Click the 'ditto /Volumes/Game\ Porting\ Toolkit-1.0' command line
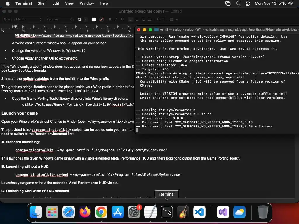 (x=78, y=104)
